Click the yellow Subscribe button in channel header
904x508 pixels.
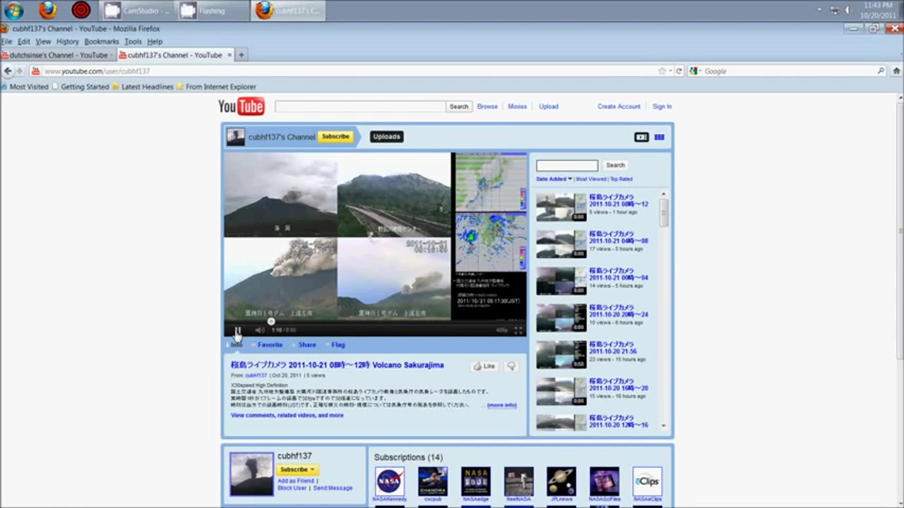(x=335, y=136)
